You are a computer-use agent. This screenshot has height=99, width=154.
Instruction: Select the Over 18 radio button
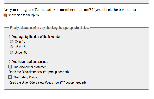tap(11, 41)
